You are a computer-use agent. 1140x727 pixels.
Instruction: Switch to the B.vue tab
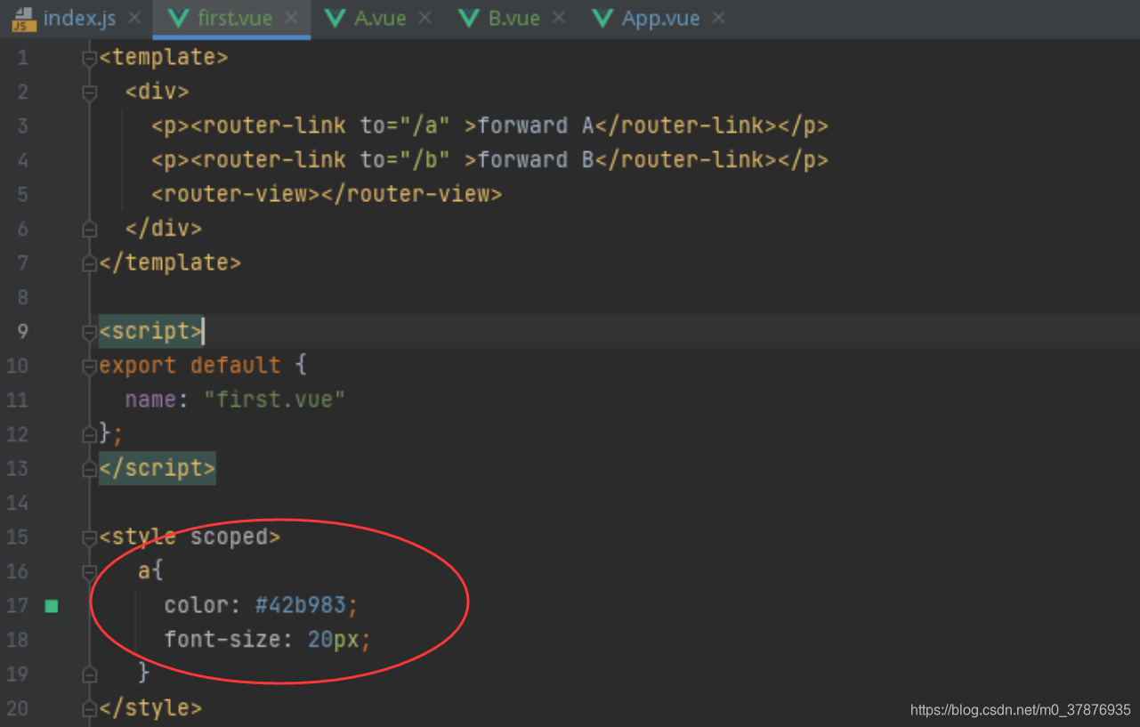click(x=512, y=19)
